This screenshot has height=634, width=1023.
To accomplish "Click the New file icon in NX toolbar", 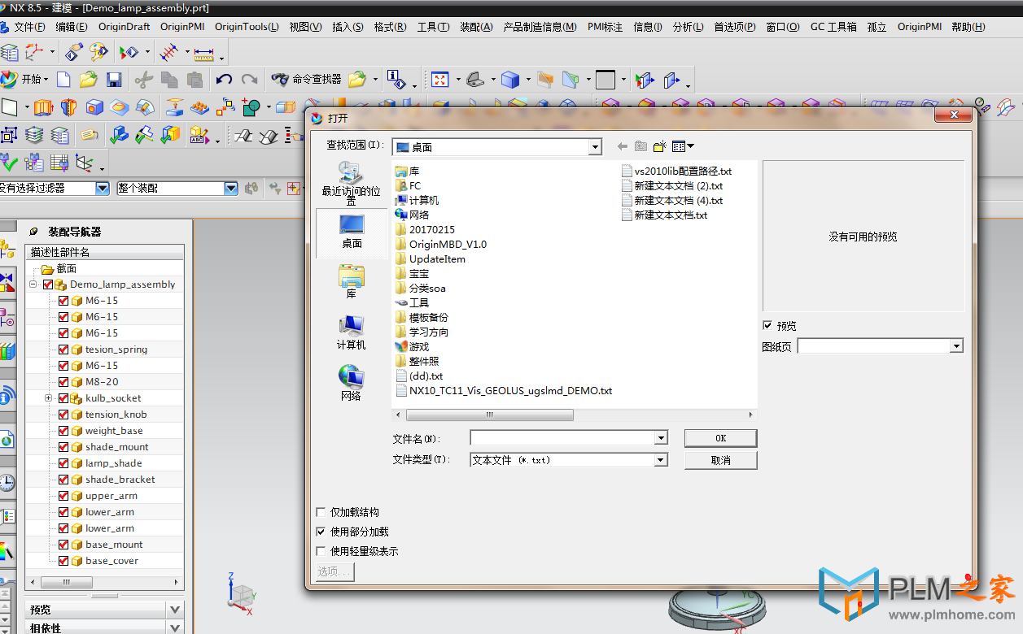I will pos(63,79).
